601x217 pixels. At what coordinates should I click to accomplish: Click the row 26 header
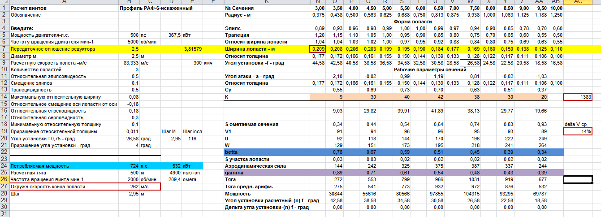click(4, 180)
